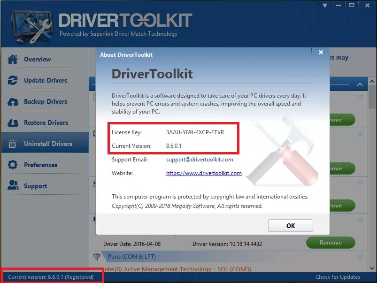Open the https://www.drivertoolkit.com website link

click(x=203, y=173)
